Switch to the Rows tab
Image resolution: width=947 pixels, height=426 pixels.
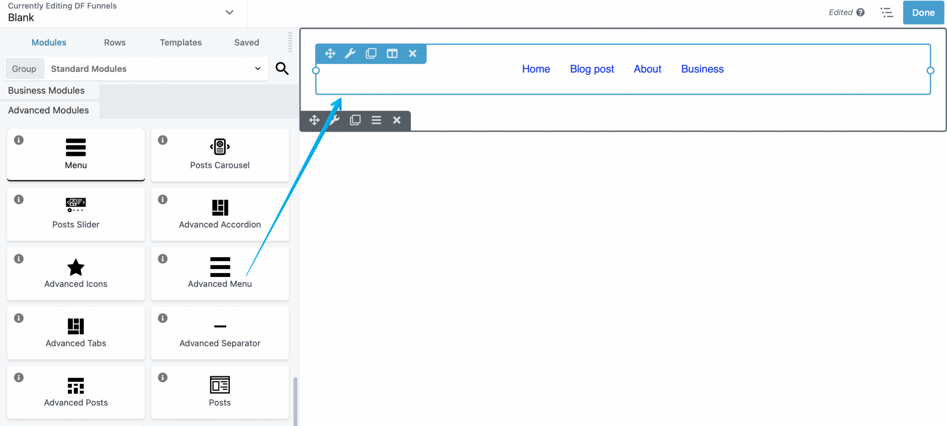(x=115, y=42)
